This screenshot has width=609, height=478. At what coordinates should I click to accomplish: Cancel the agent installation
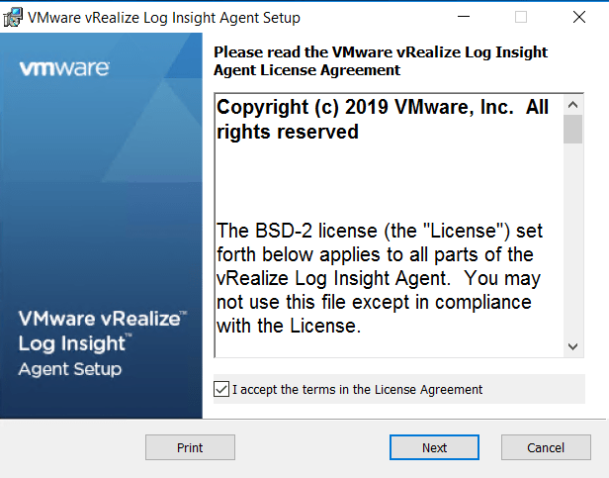[546, 447]
